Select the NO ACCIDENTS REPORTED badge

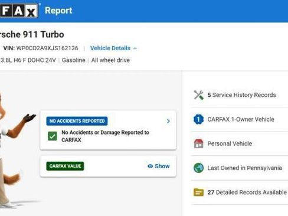pyautogui.click(x=77, y=121)
